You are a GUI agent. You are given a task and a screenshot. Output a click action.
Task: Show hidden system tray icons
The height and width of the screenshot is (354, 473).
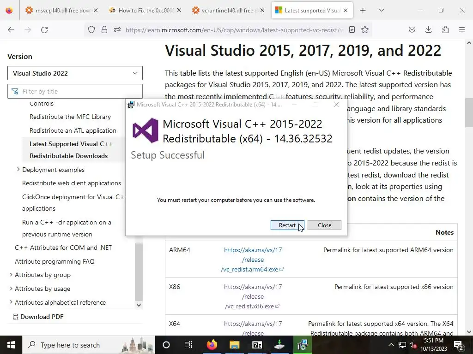pyautogui.click(x=391, y=345)
